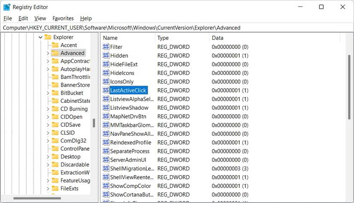Screen dimensions: 354x203
Task: Select the IconsOnly value icon
Action: coord(106,82)
